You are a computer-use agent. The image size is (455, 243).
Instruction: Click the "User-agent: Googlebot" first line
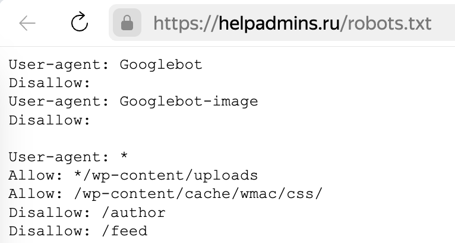click(105, 64)
